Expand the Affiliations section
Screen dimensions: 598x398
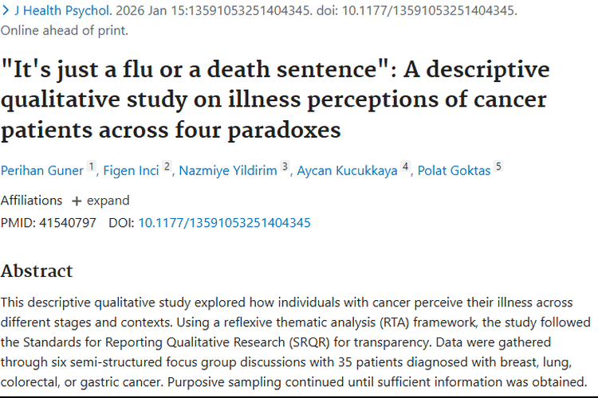[100, 201]
